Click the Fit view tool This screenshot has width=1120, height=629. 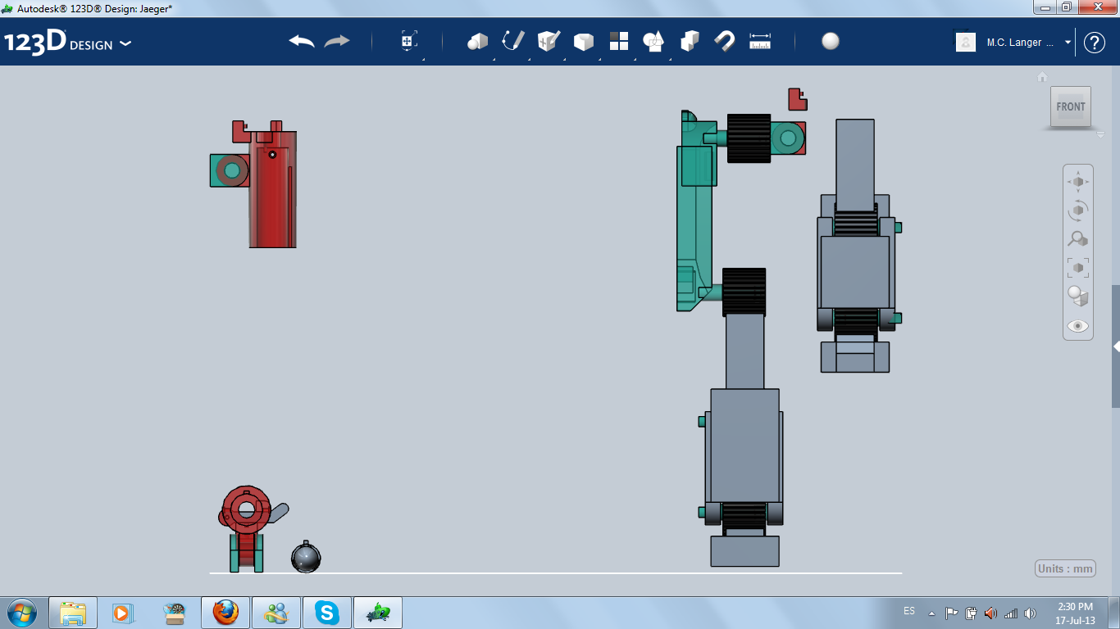click(x=1077, y=268)
